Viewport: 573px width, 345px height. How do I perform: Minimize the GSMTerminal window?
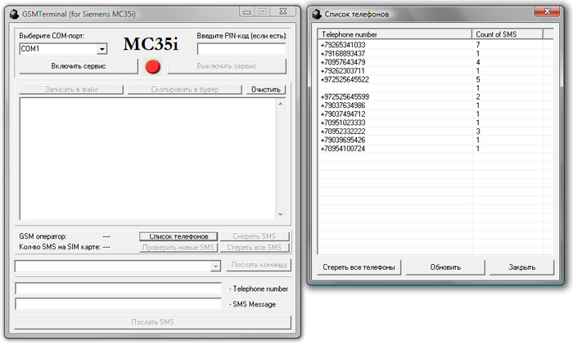247,11
